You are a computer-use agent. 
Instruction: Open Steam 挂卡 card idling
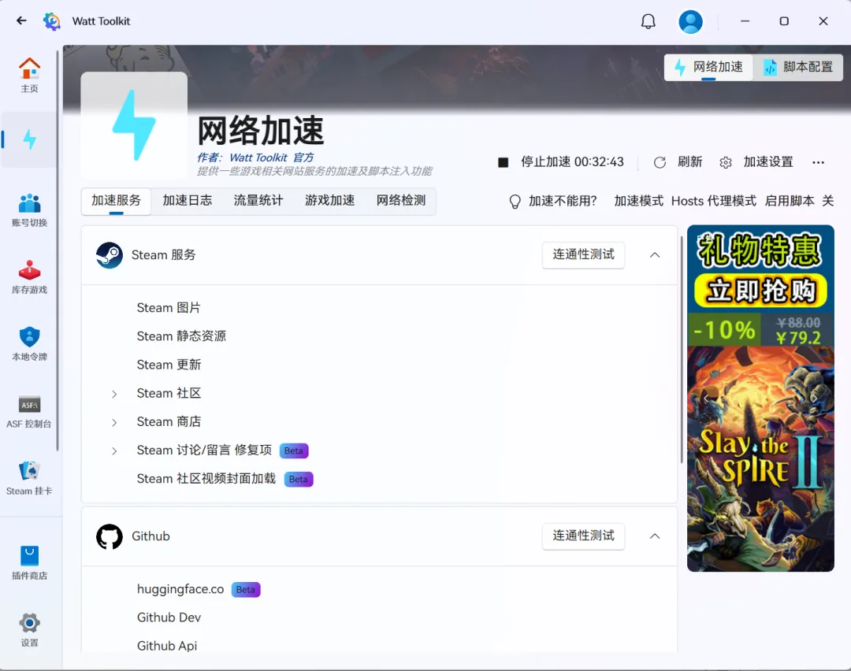tap(29, 478)
